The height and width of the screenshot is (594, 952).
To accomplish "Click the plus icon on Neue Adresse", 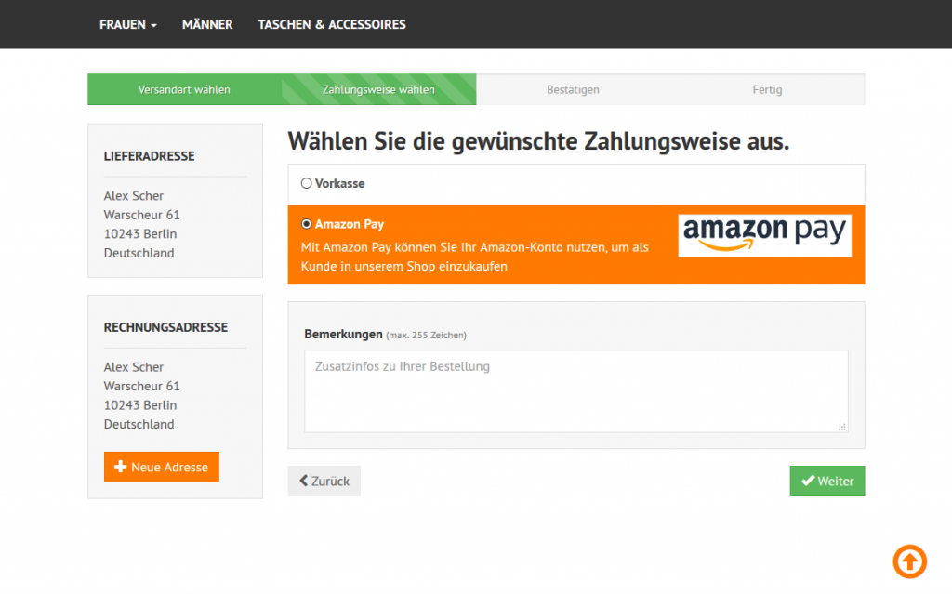I will point(120,467).
